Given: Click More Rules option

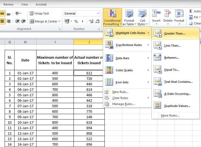Looking at the screenshot, I should point(175,115).
